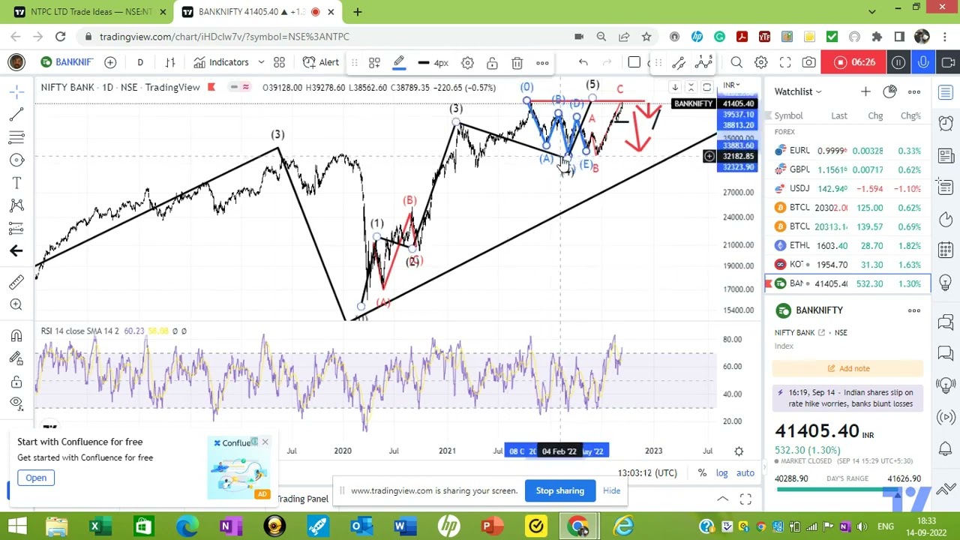
Task: Open the D timeframe interval selector
Action: (x=139, y=62)
